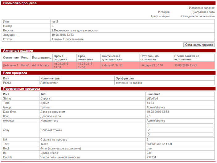
Task: Click the Bool value true
Action: [149, 149]
